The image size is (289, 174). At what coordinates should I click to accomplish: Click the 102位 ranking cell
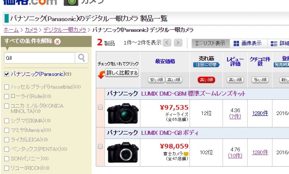tap(206, 153)
